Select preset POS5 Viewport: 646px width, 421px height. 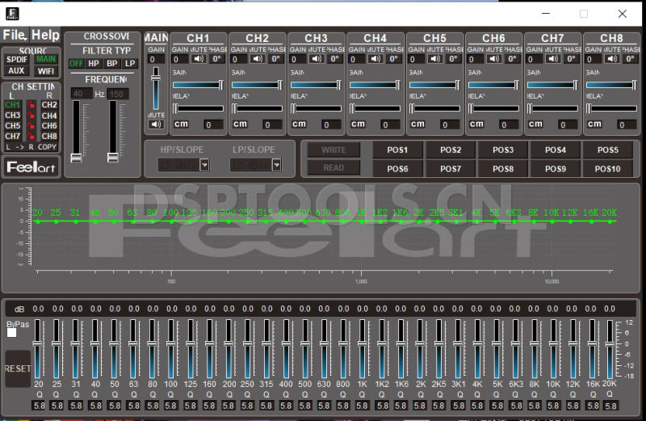tap(608, 150)
